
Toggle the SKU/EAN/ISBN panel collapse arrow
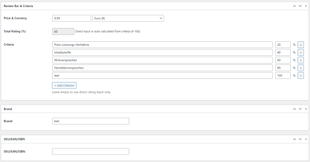[306, 139]
